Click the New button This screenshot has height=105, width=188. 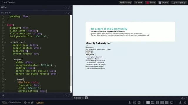(139, 3)
